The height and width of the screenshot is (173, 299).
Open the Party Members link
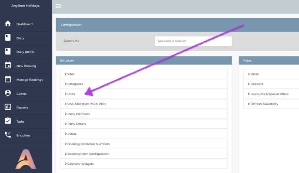pyautogui.click(x=79, y=114)
